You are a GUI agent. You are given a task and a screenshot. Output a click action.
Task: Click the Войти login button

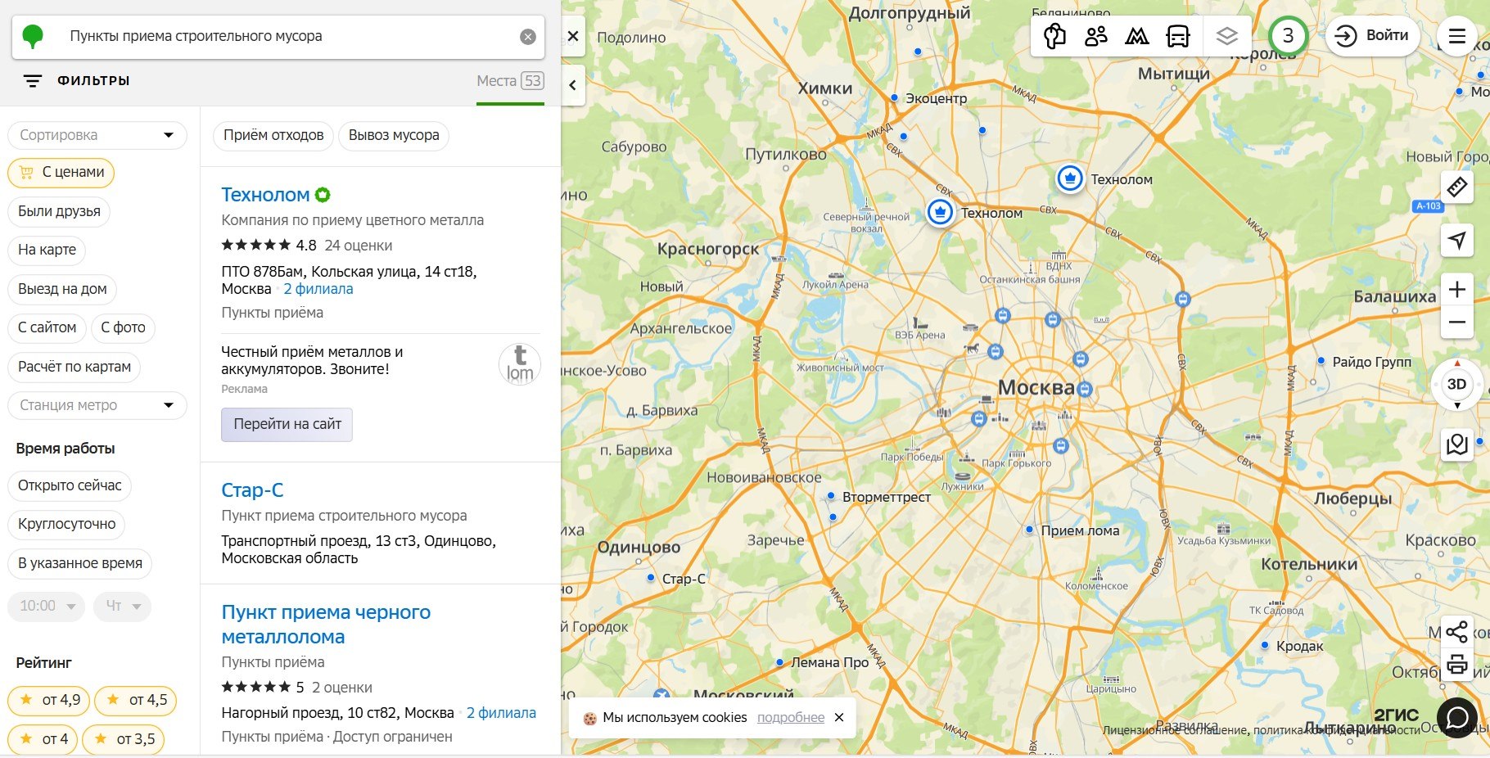(x=1372, y=36)
